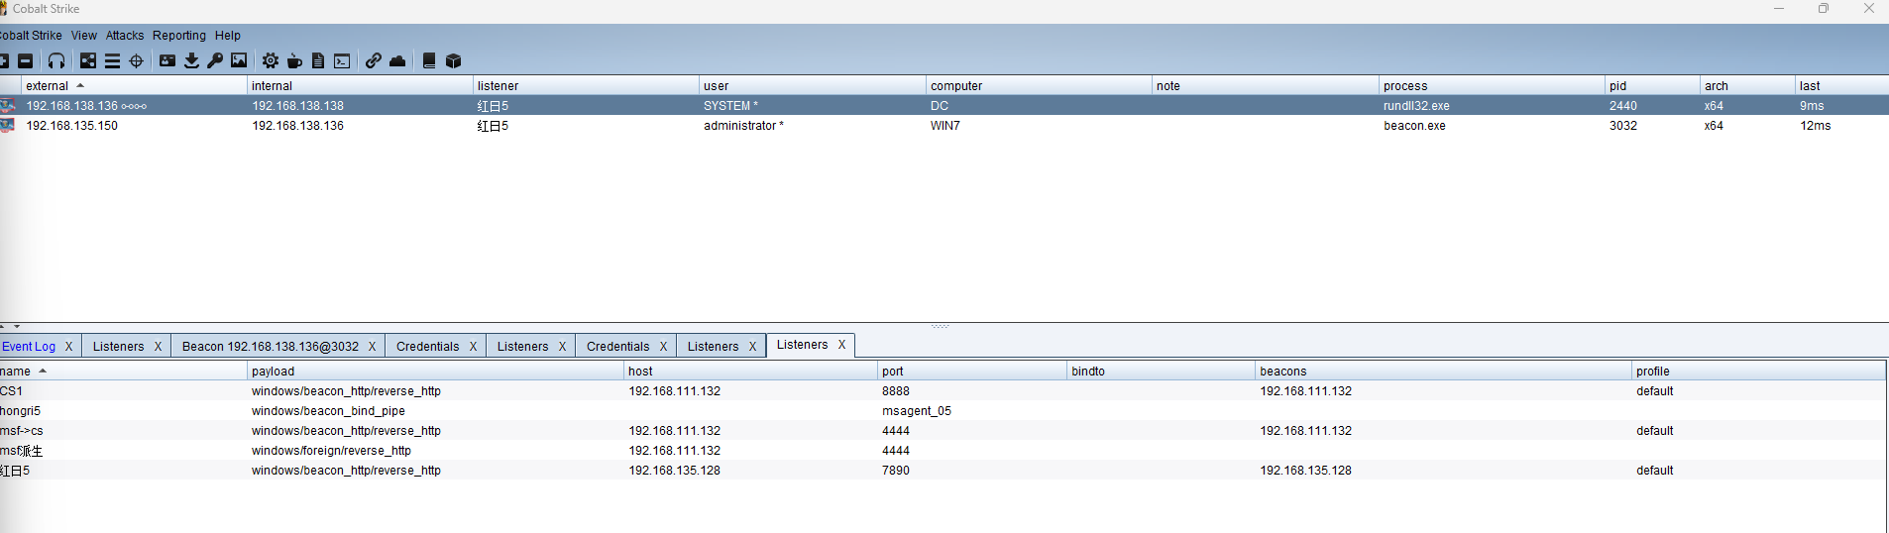1889x533 pixels.
Task: Select the hongri5 listener row
Action: click(x=943, y=411)
